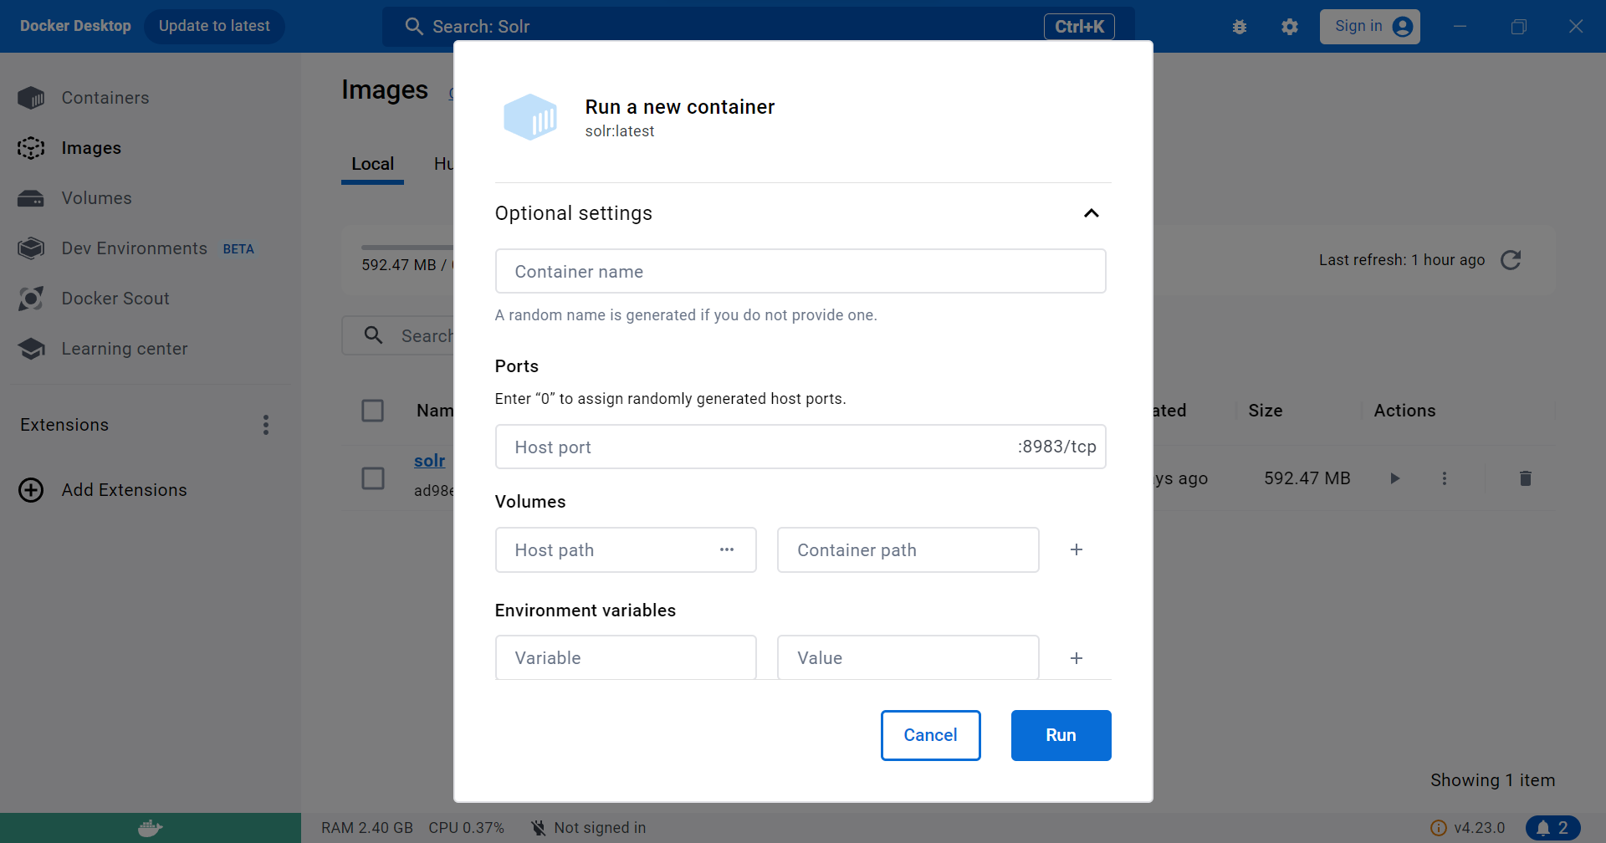Click the Ctrl+K shortcut badge
This screenshot has width=1606, height=843.
click(x=1079, y=27)
